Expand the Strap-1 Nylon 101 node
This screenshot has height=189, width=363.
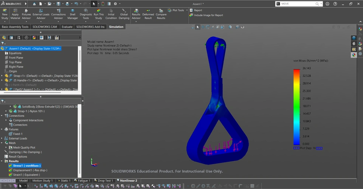(6, 111)
